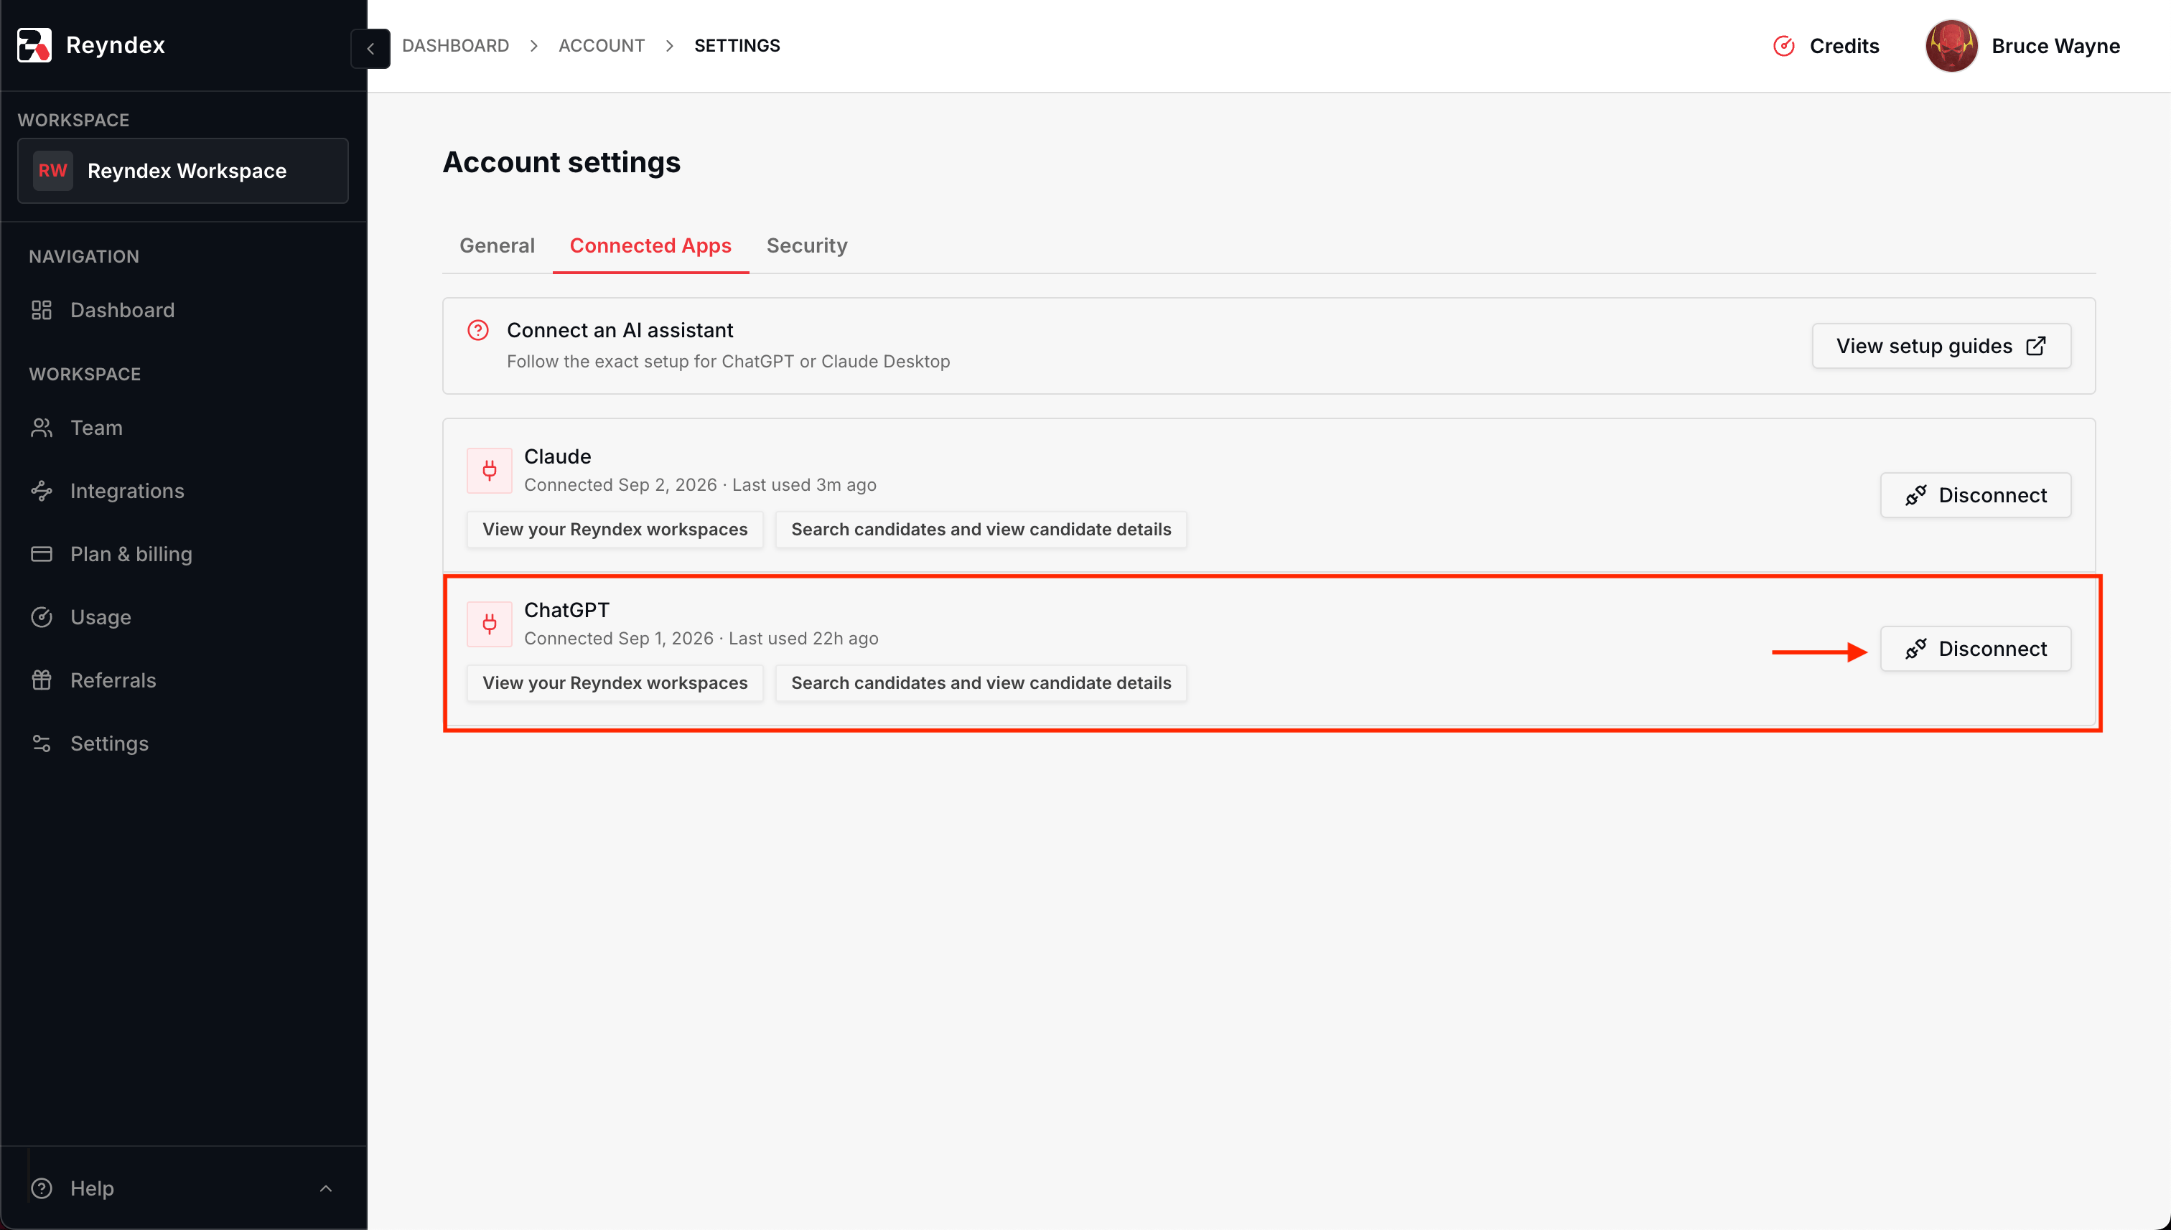
Task: Open Credits in the top bar
Action: pyautogui.click(x=1826, y=46)
